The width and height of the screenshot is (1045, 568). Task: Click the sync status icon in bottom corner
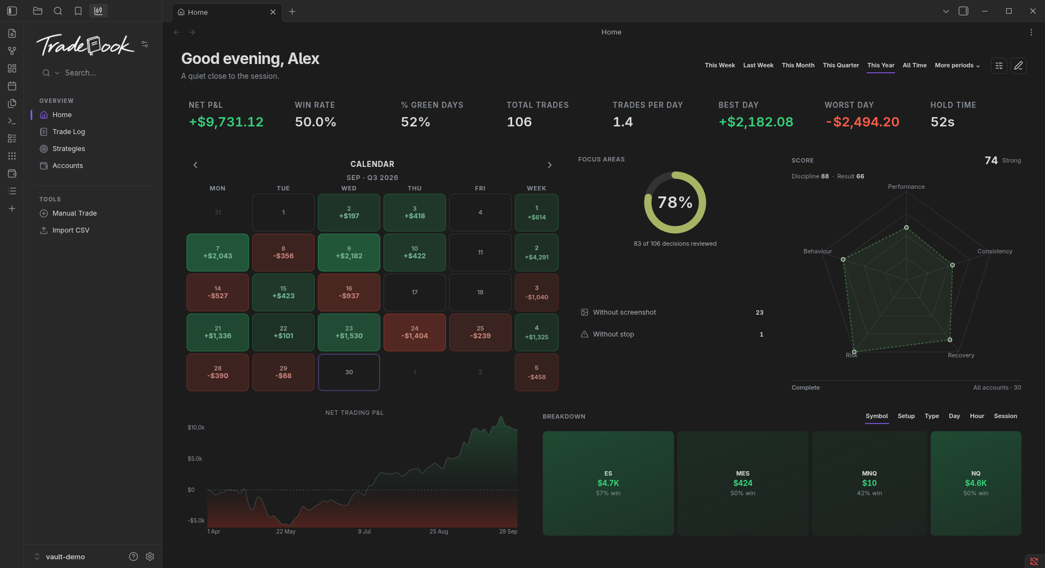(x=1034, y=561)
